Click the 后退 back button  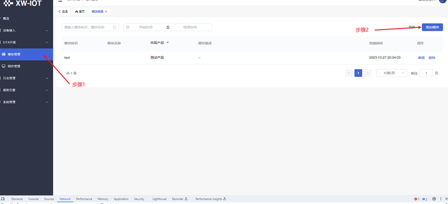click(x=63, y=12)
